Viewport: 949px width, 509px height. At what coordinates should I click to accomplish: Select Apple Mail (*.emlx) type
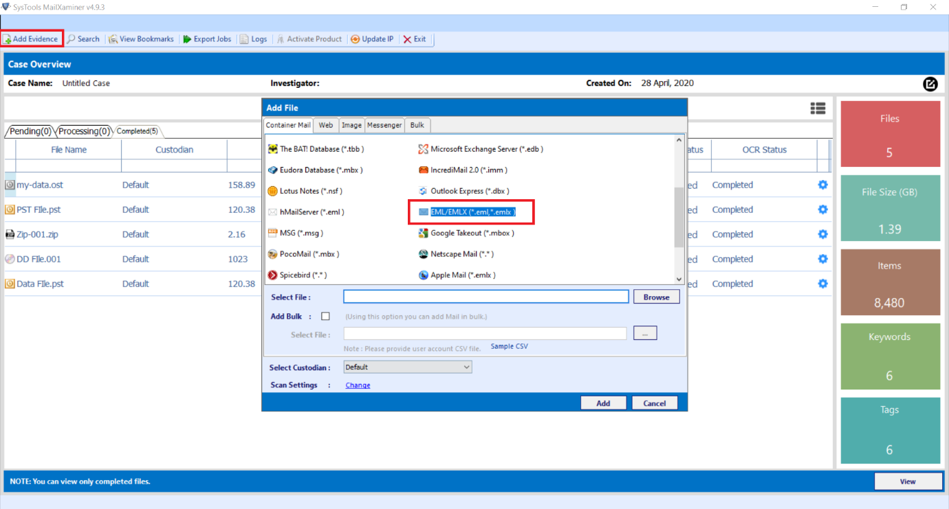(457, 275)
